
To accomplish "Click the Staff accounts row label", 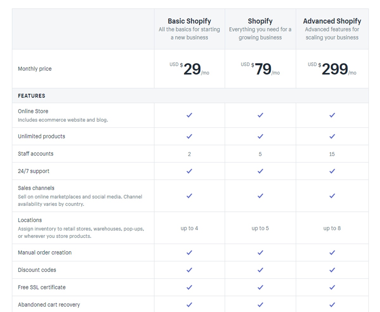I will [35, 154].
